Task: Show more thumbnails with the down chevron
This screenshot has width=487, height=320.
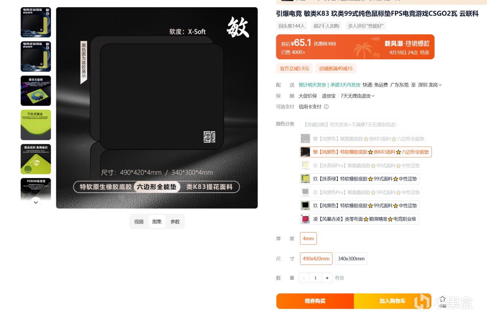Action: click(x=36, y=203)
